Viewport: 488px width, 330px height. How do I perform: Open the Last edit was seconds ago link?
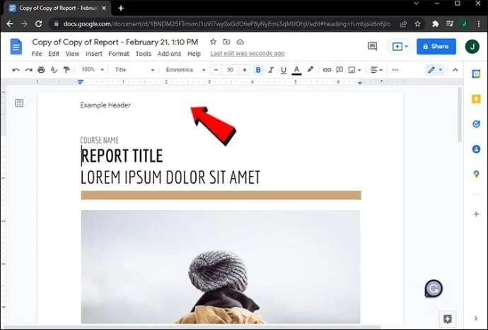247,54
